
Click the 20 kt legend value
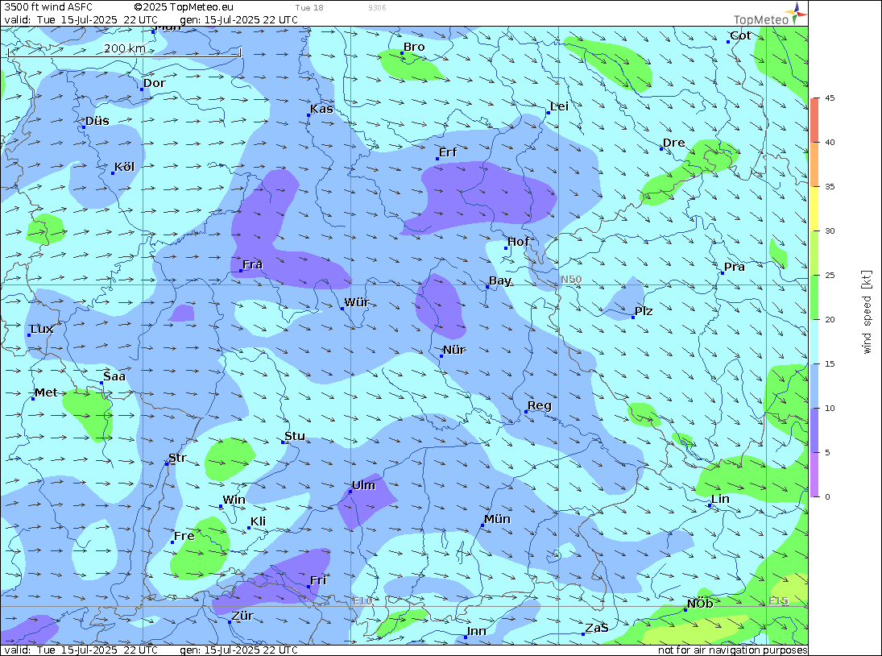[830, 320]
